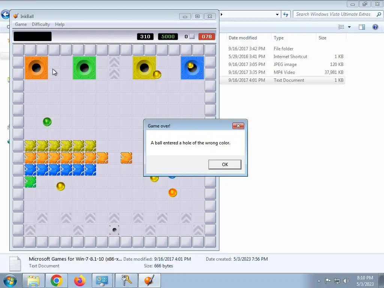The height and width of the screenshot is (288, 384).
Task: Click the red 078 timer display
Action: click(x=207, y=36)
